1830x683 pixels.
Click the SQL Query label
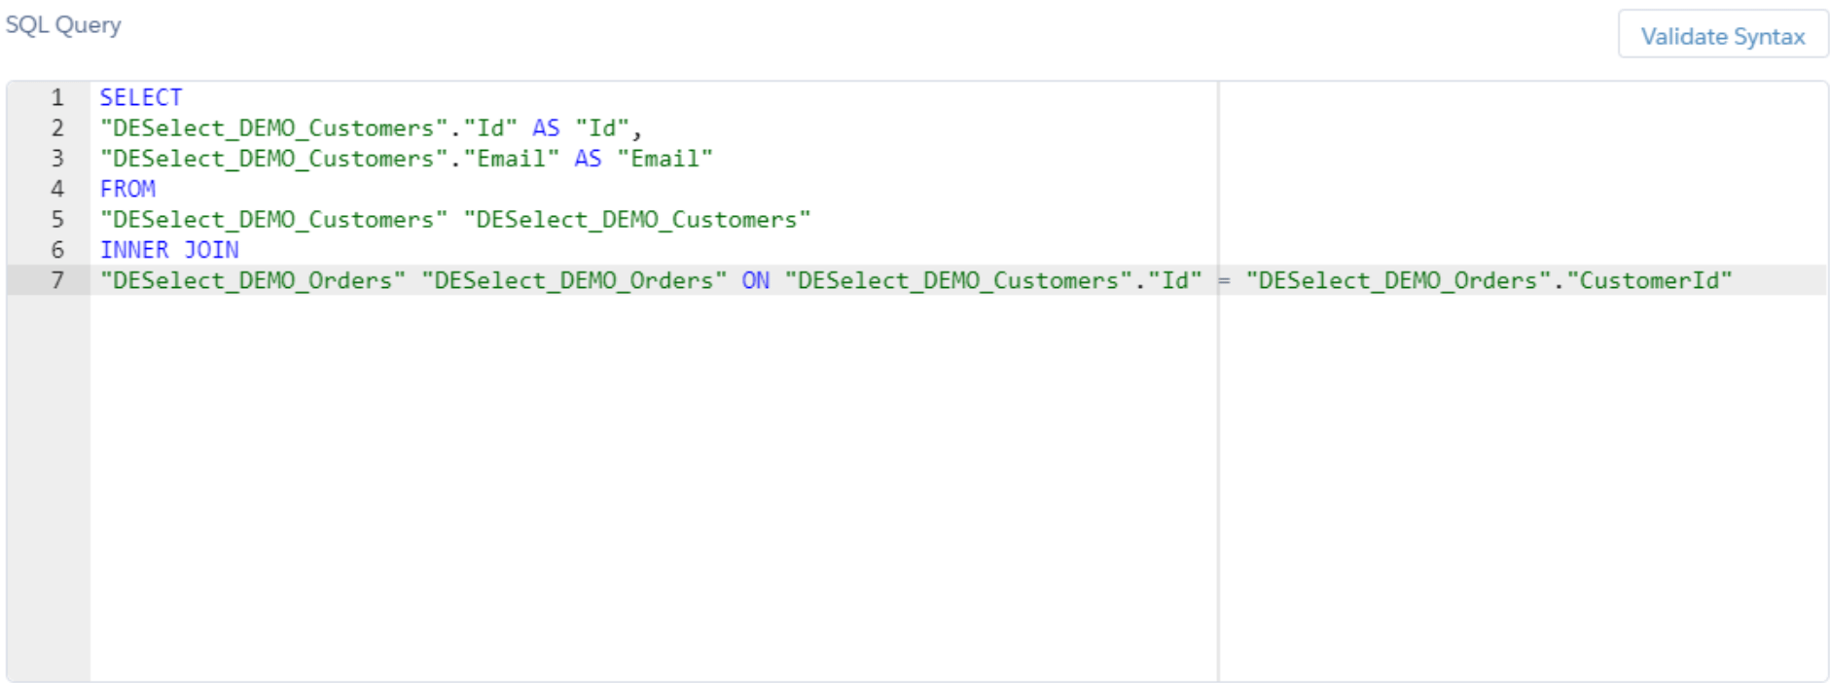coord(63,25)
